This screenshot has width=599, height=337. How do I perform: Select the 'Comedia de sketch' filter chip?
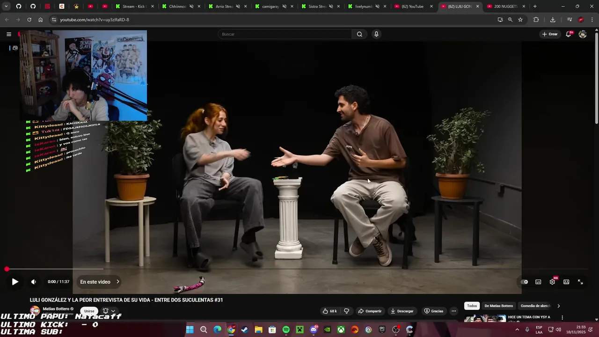(535, 306)
